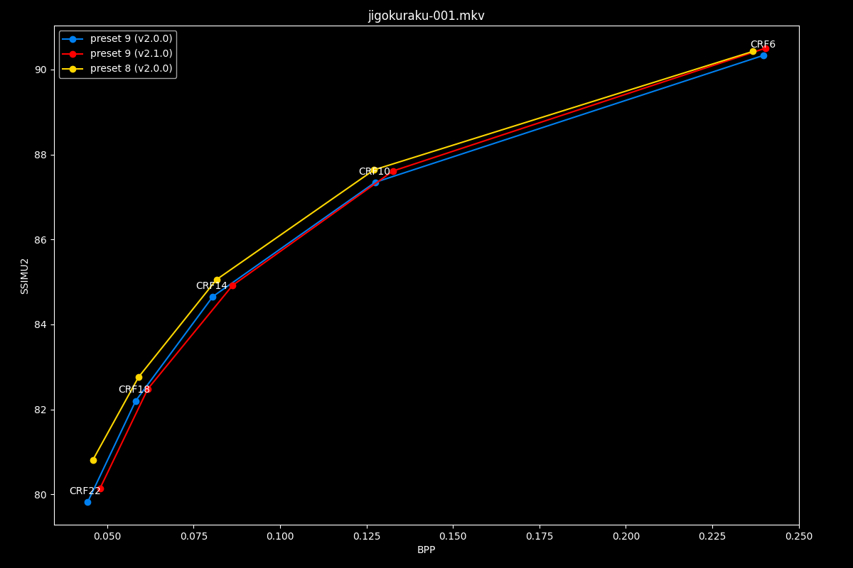Viewport: 853px width, 568px height.
Task: Select the red data point at CRF10
Action: [x=393, y=171]
